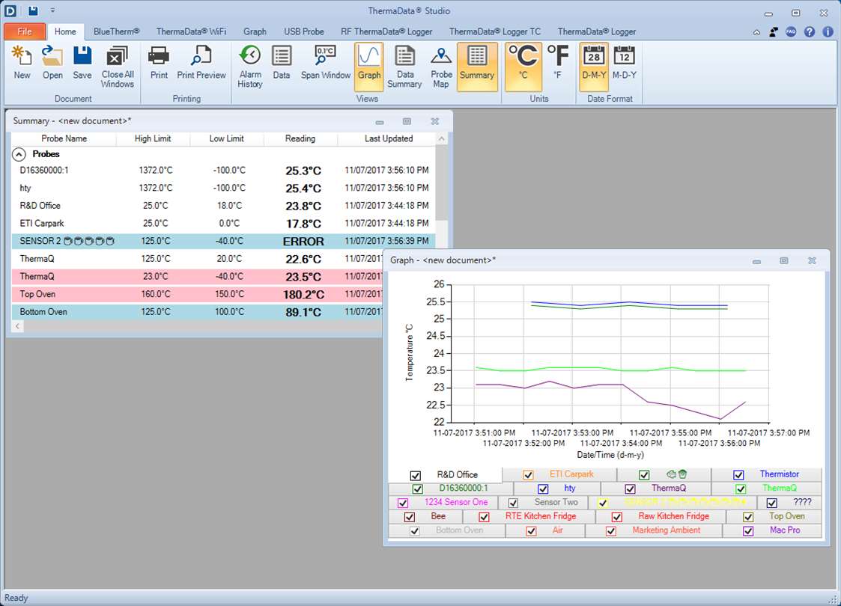Uncheck ETI Carpark series checkbox
The width and height of the screenshot is (841, 606).
pyautogui.click(x=528, y=475)
